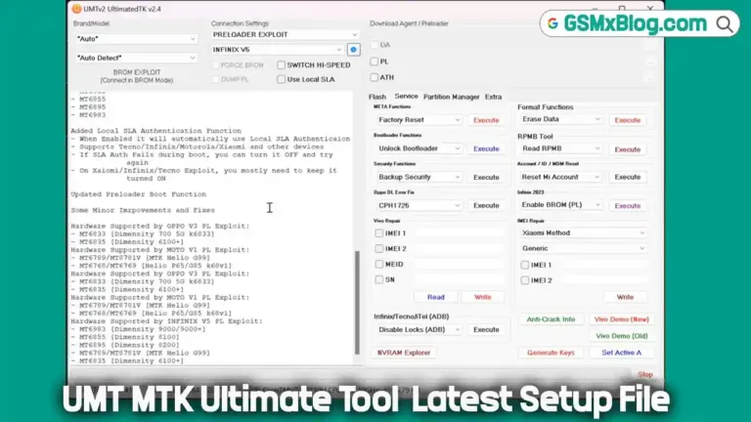Click Generate Keys button

[x=551, y=353]
